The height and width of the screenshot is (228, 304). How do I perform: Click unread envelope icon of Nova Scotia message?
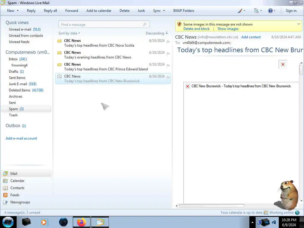click(x=59, y=41)
